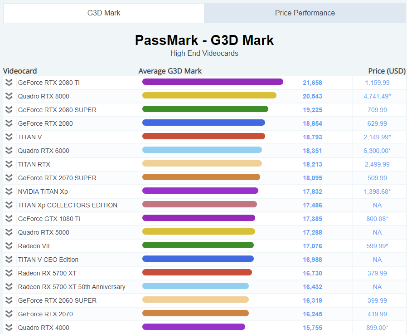This screenshot has height=334, width=407.
Task: Click the price 4,741.49*
Action: pos(377,96)
